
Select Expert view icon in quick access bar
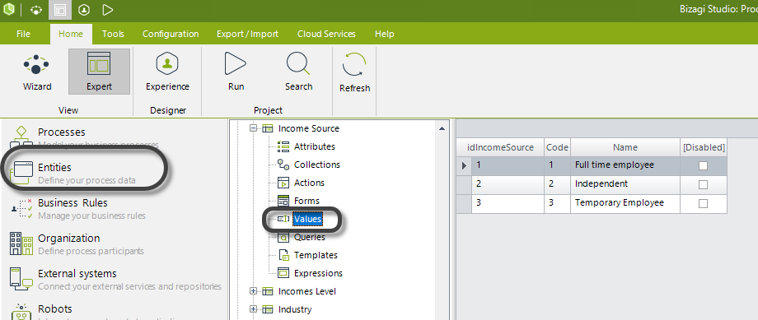point(60,10)
